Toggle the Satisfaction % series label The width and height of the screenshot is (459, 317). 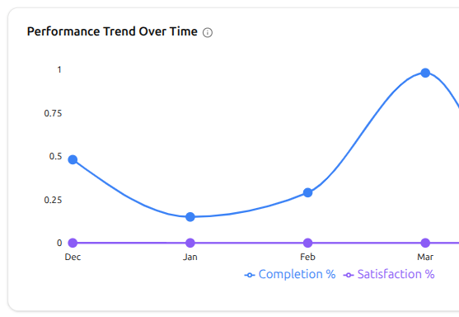pos(396,274)
